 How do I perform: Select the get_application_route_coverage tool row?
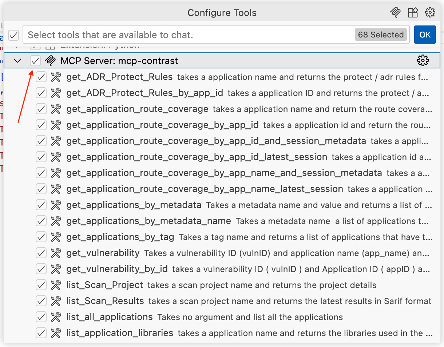click(137, 109)
